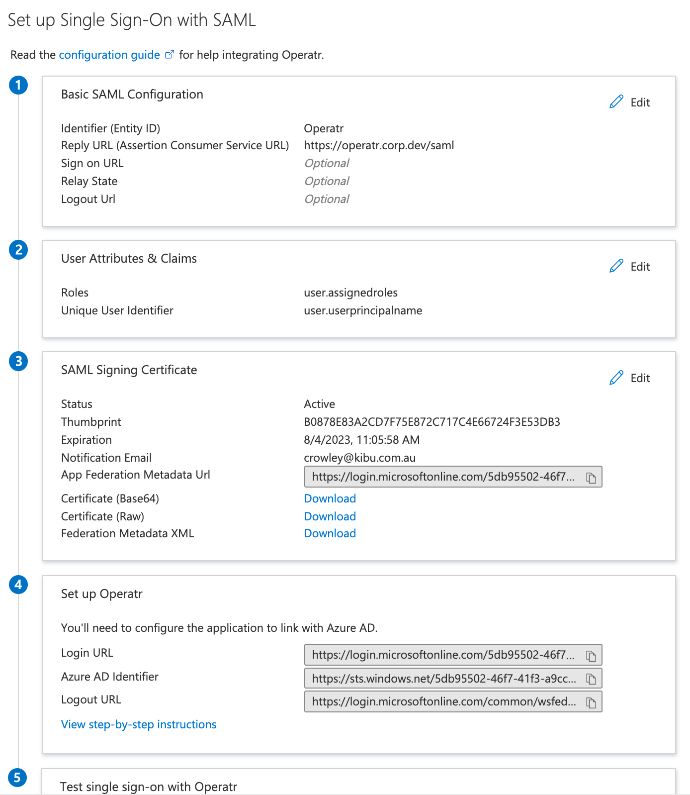Copy the Logout URL to clipboard
Viewport: 690px width, 795px height.
(x=591, y=702)
